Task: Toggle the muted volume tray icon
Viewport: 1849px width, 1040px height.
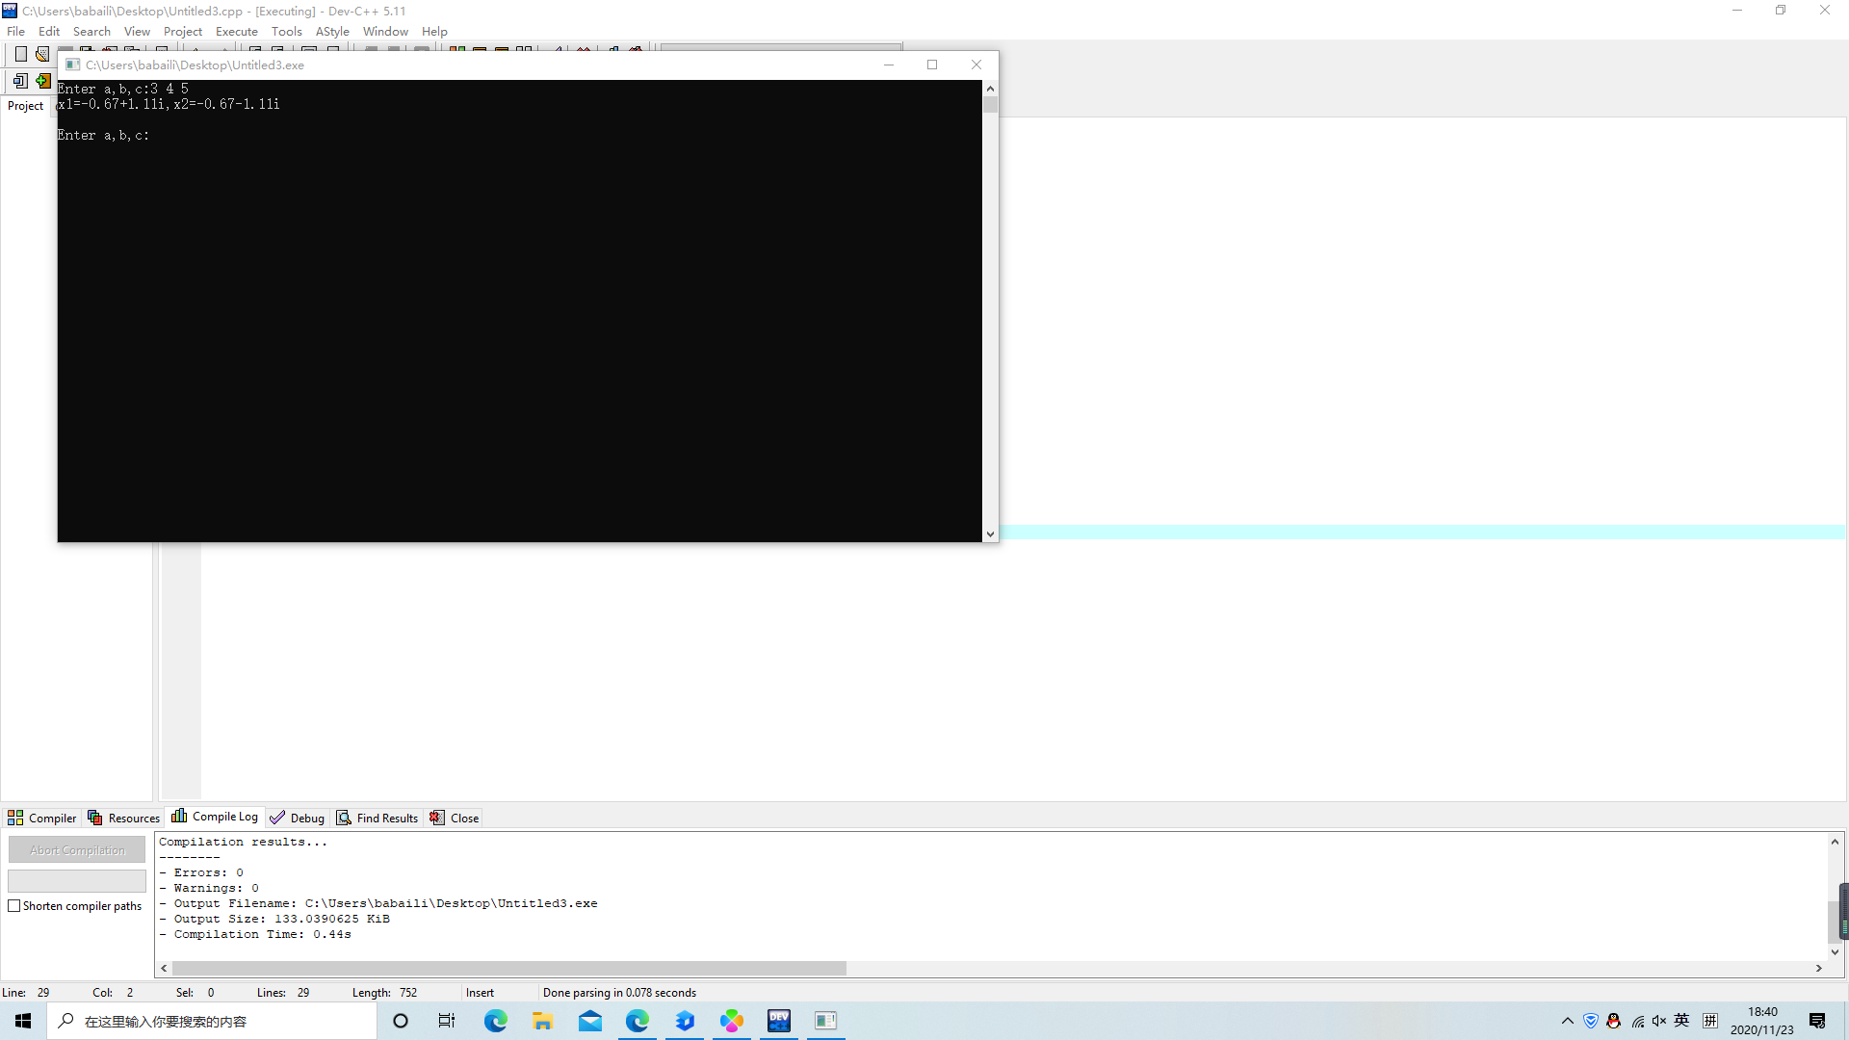Action: (1658, 1021)
